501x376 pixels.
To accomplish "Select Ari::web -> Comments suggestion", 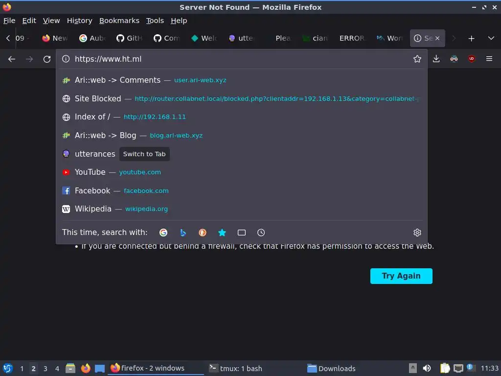I will point(242,80).
